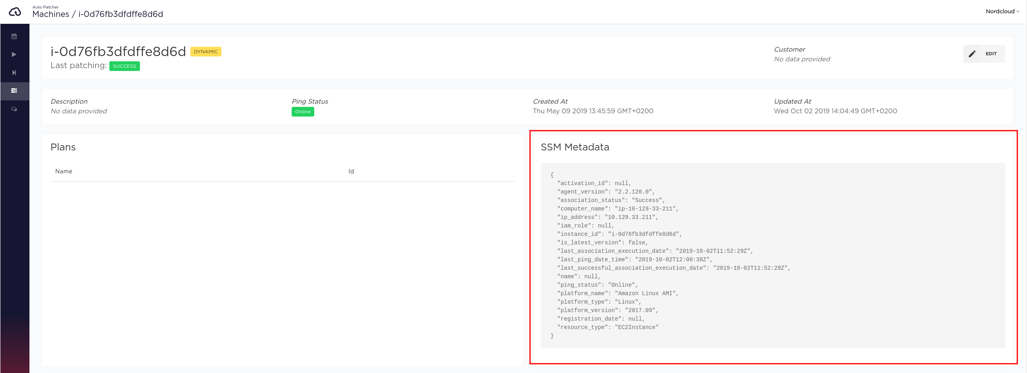Click the "activation_id" metadata line
This screenshot has height=373, width=1027.
click(594, 183)
